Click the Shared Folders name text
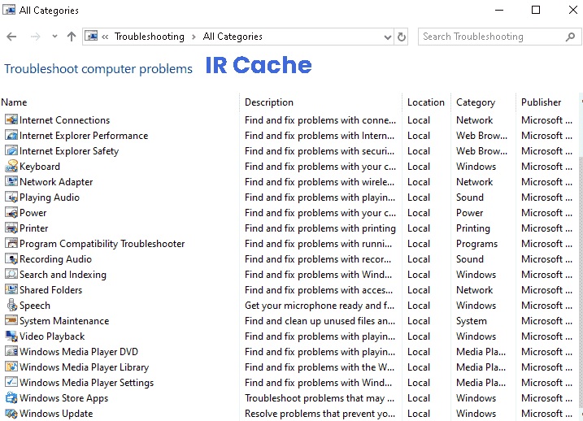 point(51,290)
